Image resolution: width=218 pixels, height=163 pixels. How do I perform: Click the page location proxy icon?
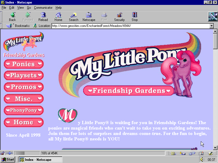[x=35, y=26]
